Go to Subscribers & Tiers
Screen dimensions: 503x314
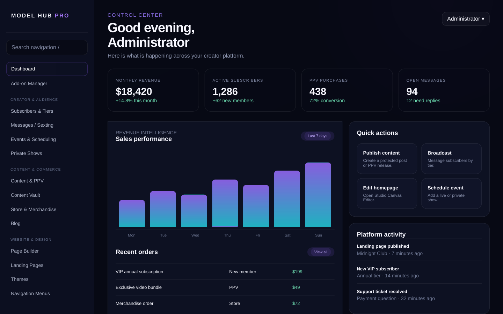47,111
